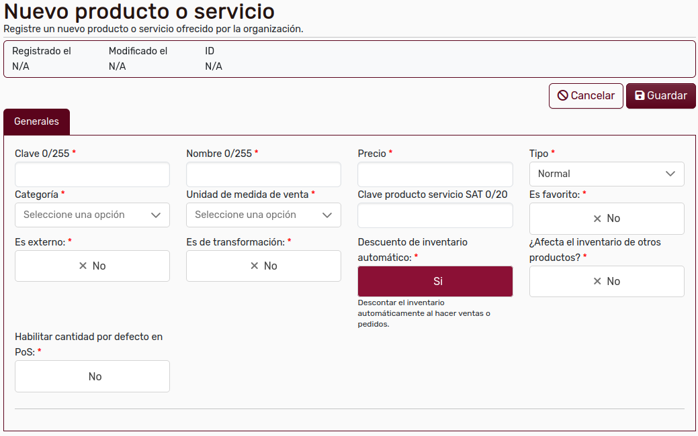Click the floppy disk icon on Guardar
The image size is (698, 436).
(640, 95)
